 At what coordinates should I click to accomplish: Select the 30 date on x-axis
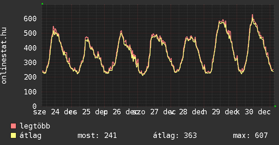pyautogui.click(x=249, y=112)
